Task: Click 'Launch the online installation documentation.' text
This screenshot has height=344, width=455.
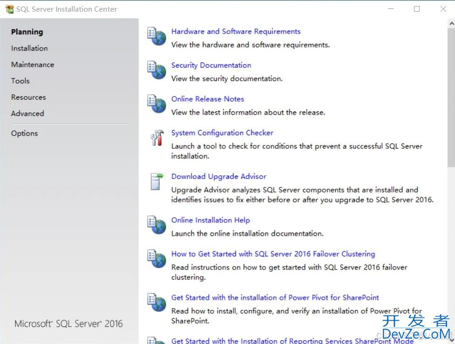Action: 247,234
